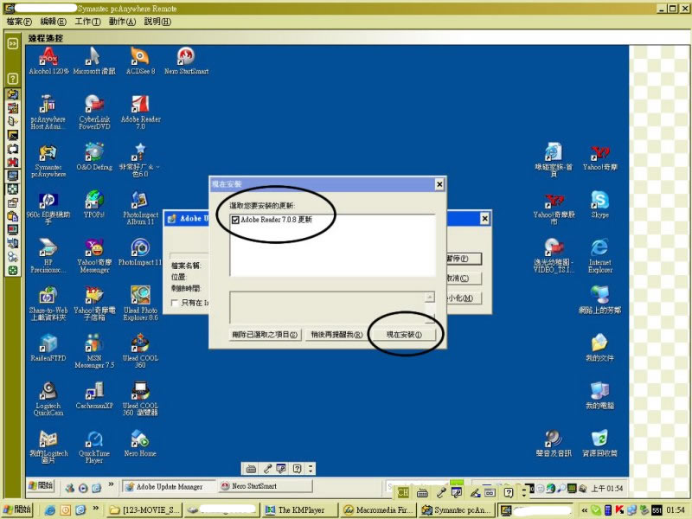Open the 工作(T) menu

pos(87,22)
